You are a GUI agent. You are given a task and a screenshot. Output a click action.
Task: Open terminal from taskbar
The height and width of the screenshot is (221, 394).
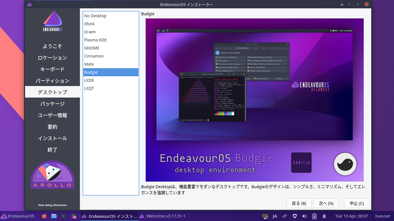(64, 216)
